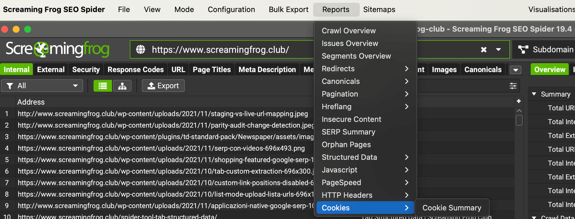Click Screaming Frog SEO Spider app menu
This screenshot has width=575, height=219.
(x=54, y=10)
